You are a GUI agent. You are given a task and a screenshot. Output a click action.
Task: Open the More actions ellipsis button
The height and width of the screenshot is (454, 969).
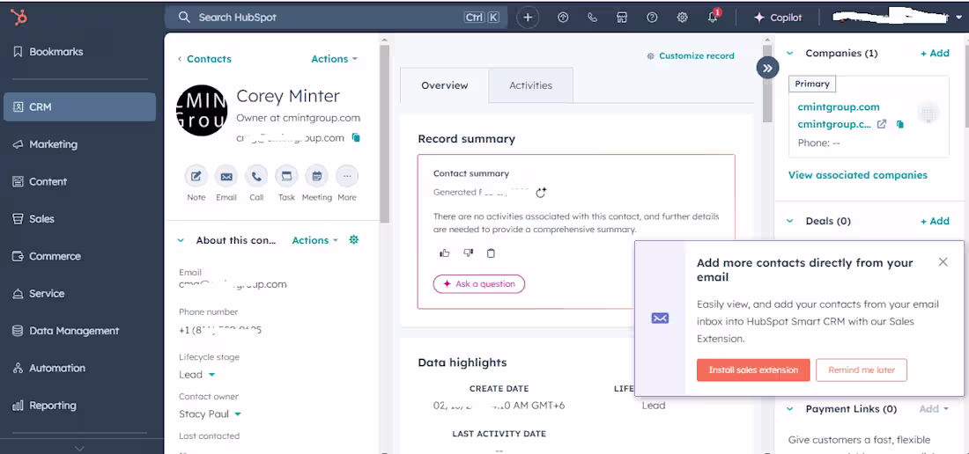347,177
